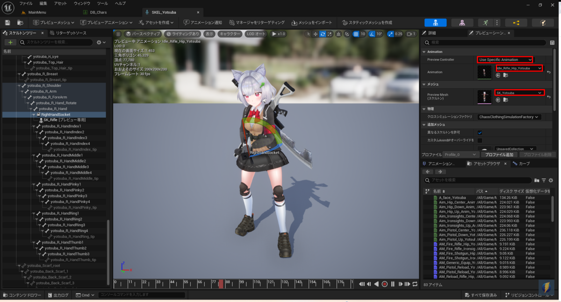Switch to the Skeleton editor mode button

coord(435,22)
